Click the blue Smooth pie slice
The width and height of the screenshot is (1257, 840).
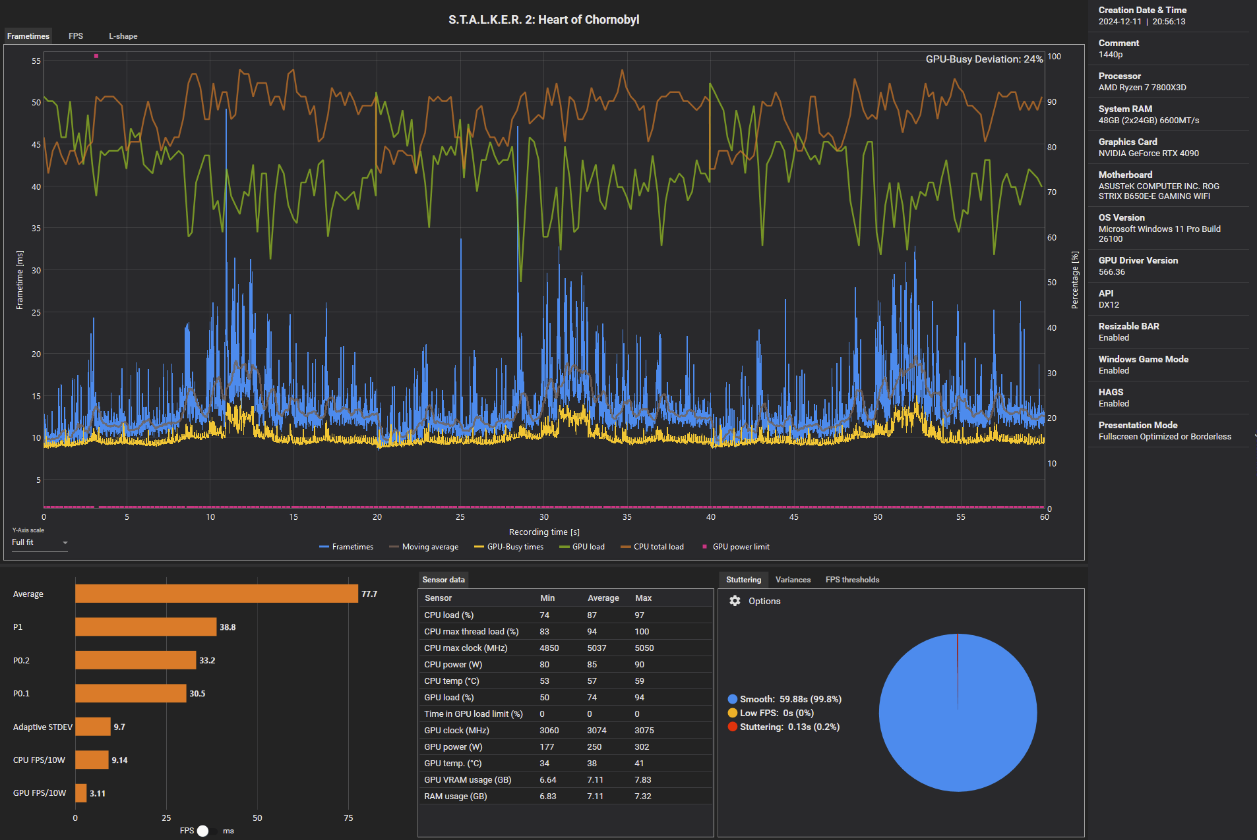[x=958, y=713]
